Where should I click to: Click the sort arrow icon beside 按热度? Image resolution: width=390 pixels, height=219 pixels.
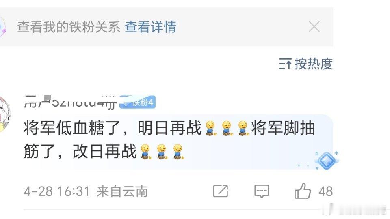pos(285,64)
